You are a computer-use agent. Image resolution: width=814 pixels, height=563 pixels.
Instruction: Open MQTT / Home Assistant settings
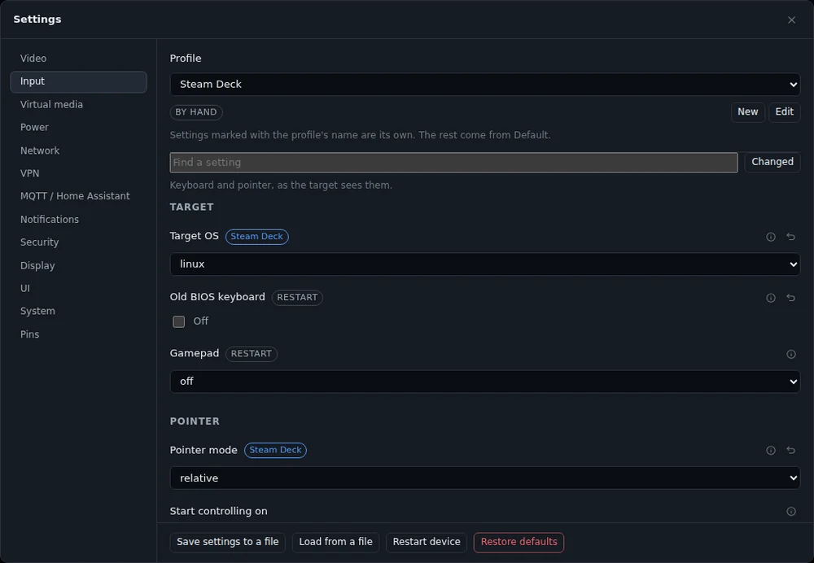[78, 196]
